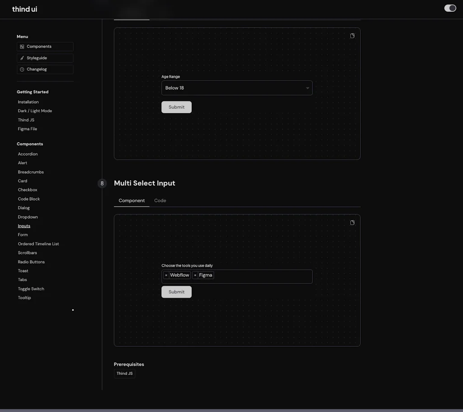
Task: Flip the dark/light mode switch
Action: (x=450, y=8)
